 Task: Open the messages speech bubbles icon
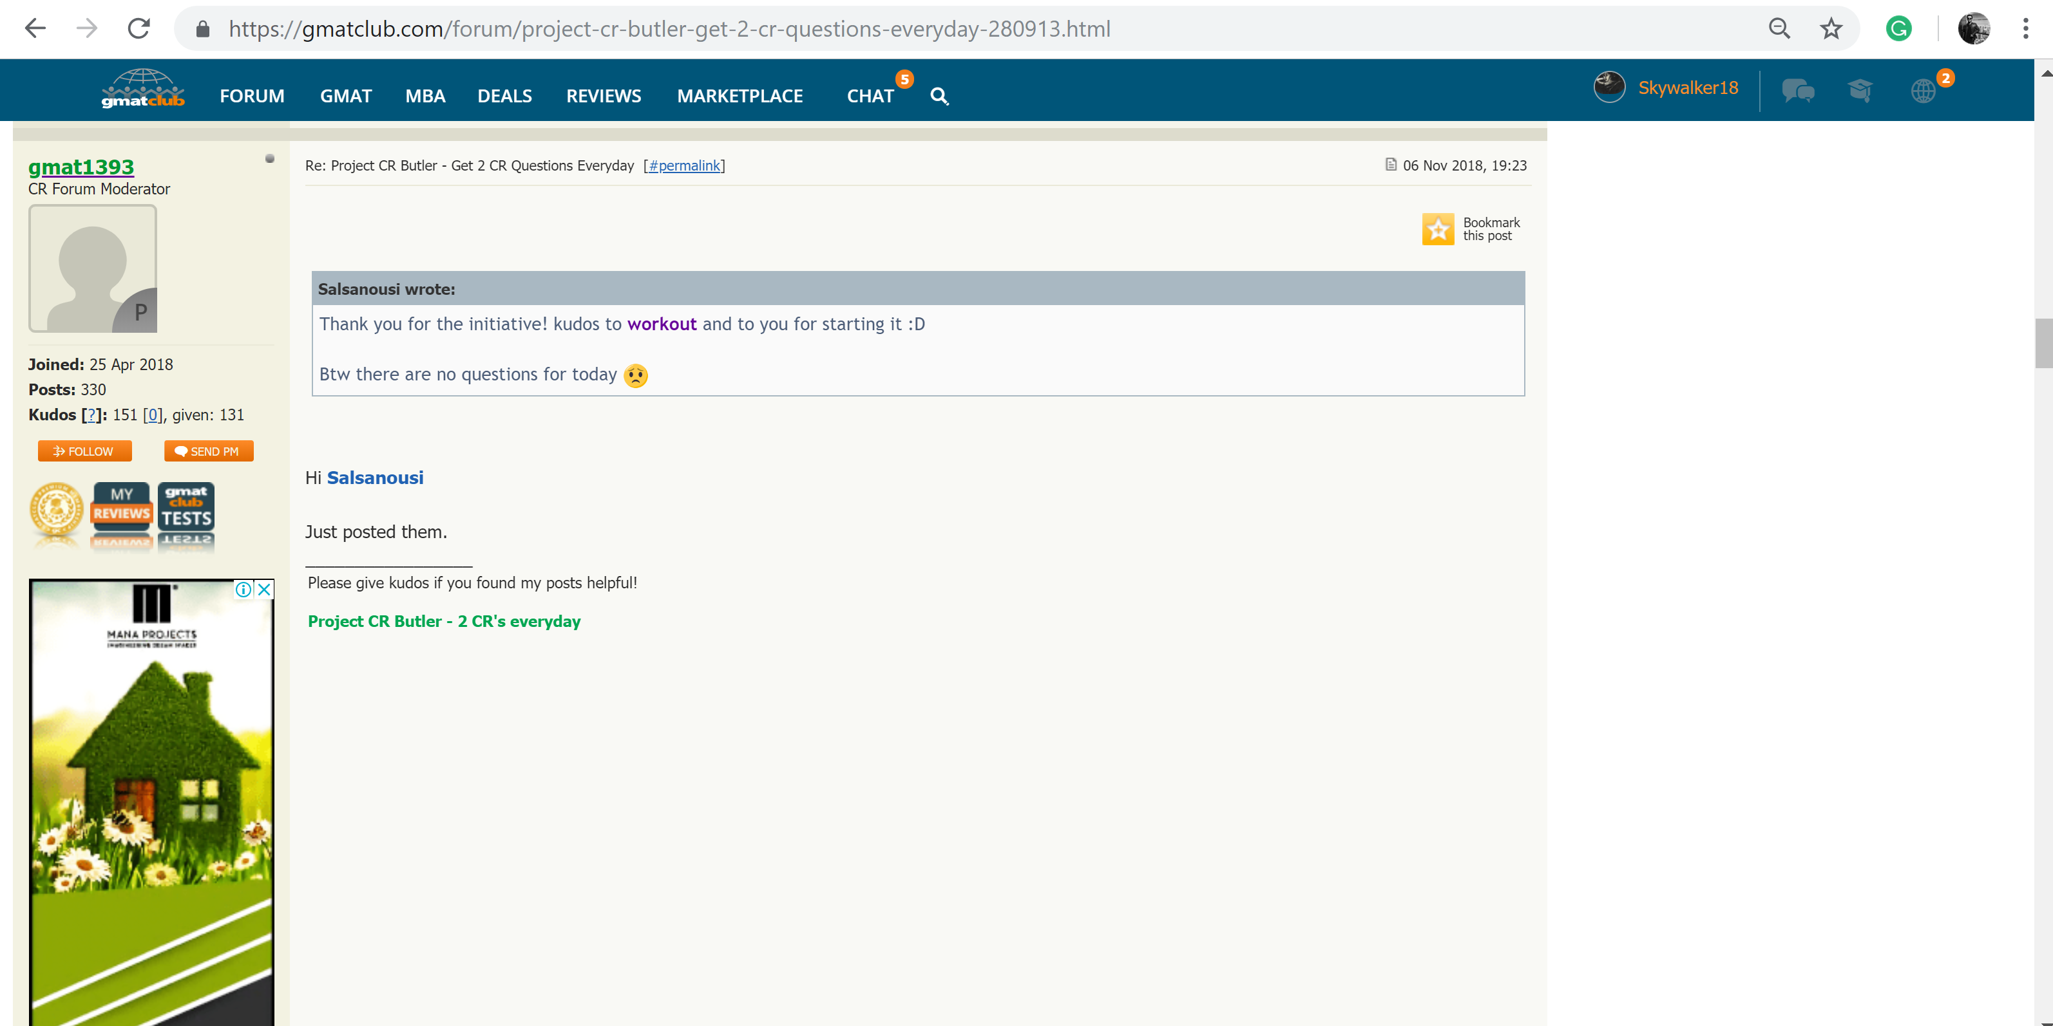click(1797, 91)
